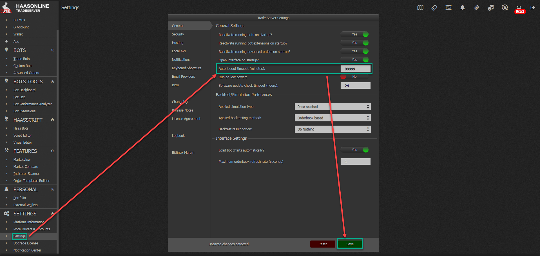Click the robot icon beside BOTS heading
Screen dimensions: 540x256
(x=6, y=50)
